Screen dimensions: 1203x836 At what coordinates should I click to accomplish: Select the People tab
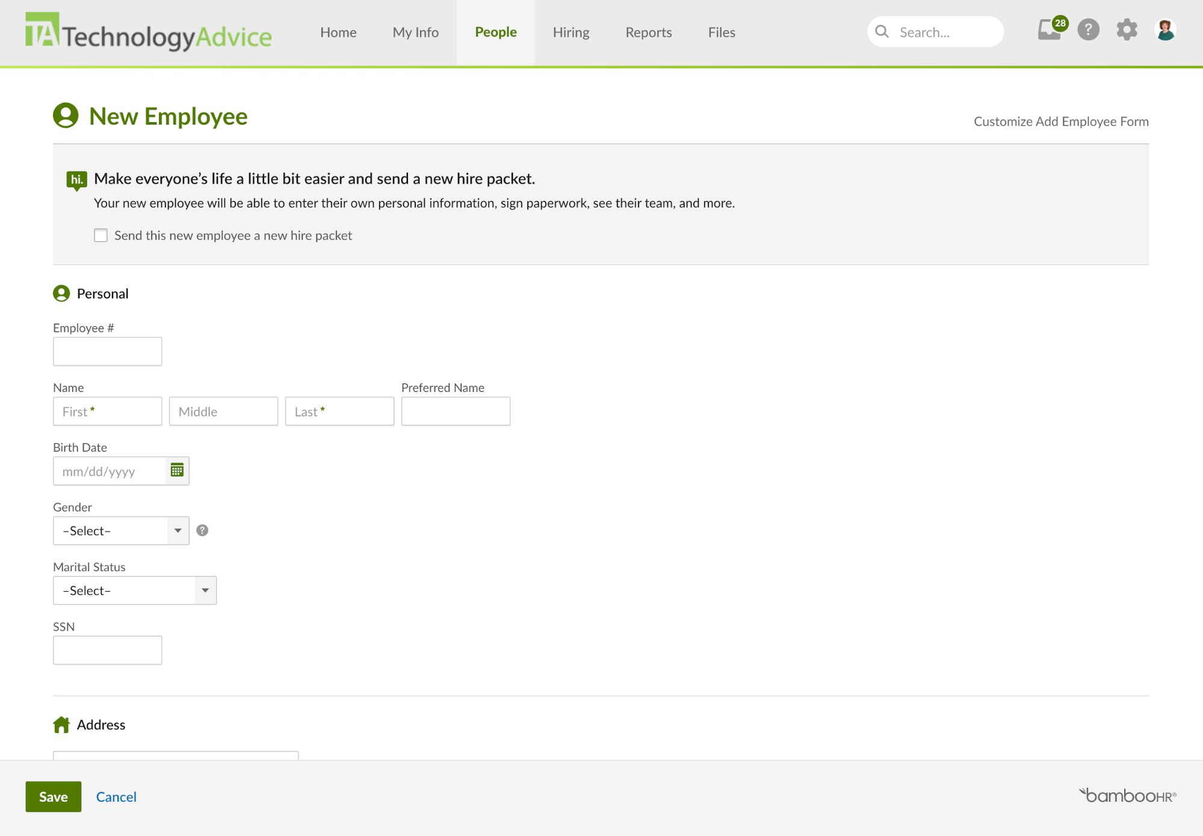click(496, 32)
